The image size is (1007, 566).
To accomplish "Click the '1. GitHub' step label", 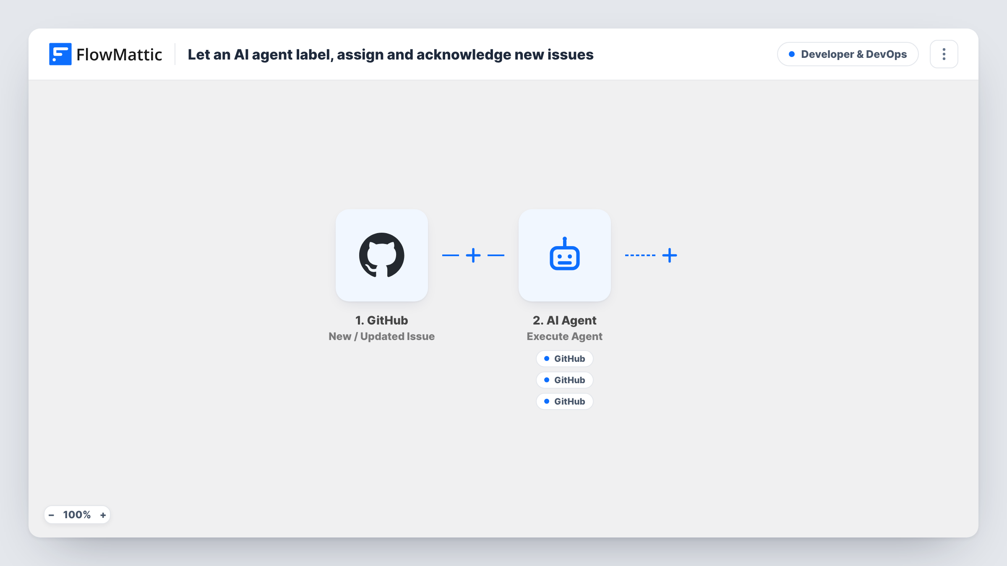I will click(x=381, y=320).
